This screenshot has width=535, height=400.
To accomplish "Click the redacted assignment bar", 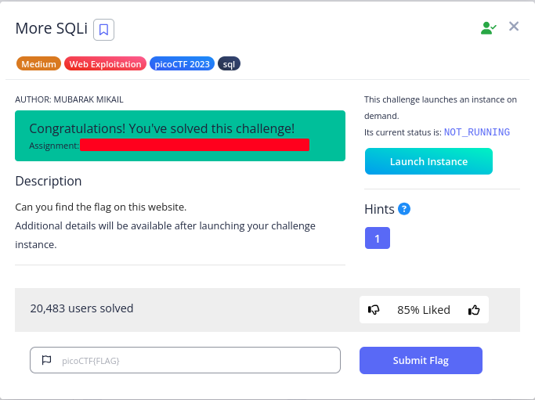I will (194, 145).
